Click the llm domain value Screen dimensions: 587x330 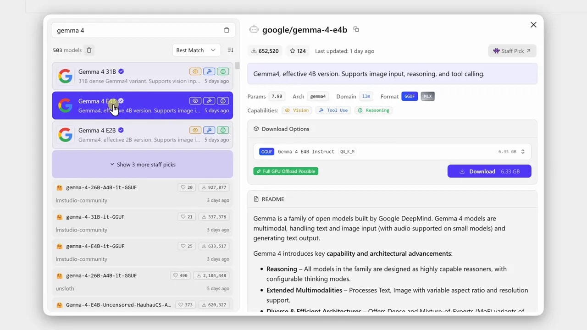366,97
